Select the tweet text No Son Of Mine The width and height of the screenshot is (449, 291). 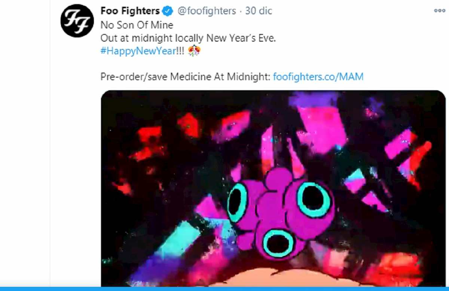[x=136, y=25]
